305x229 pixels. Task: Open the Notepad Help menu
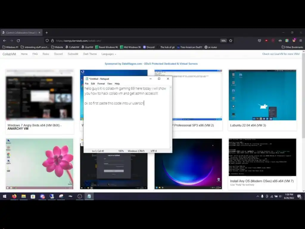coord(117,83)
